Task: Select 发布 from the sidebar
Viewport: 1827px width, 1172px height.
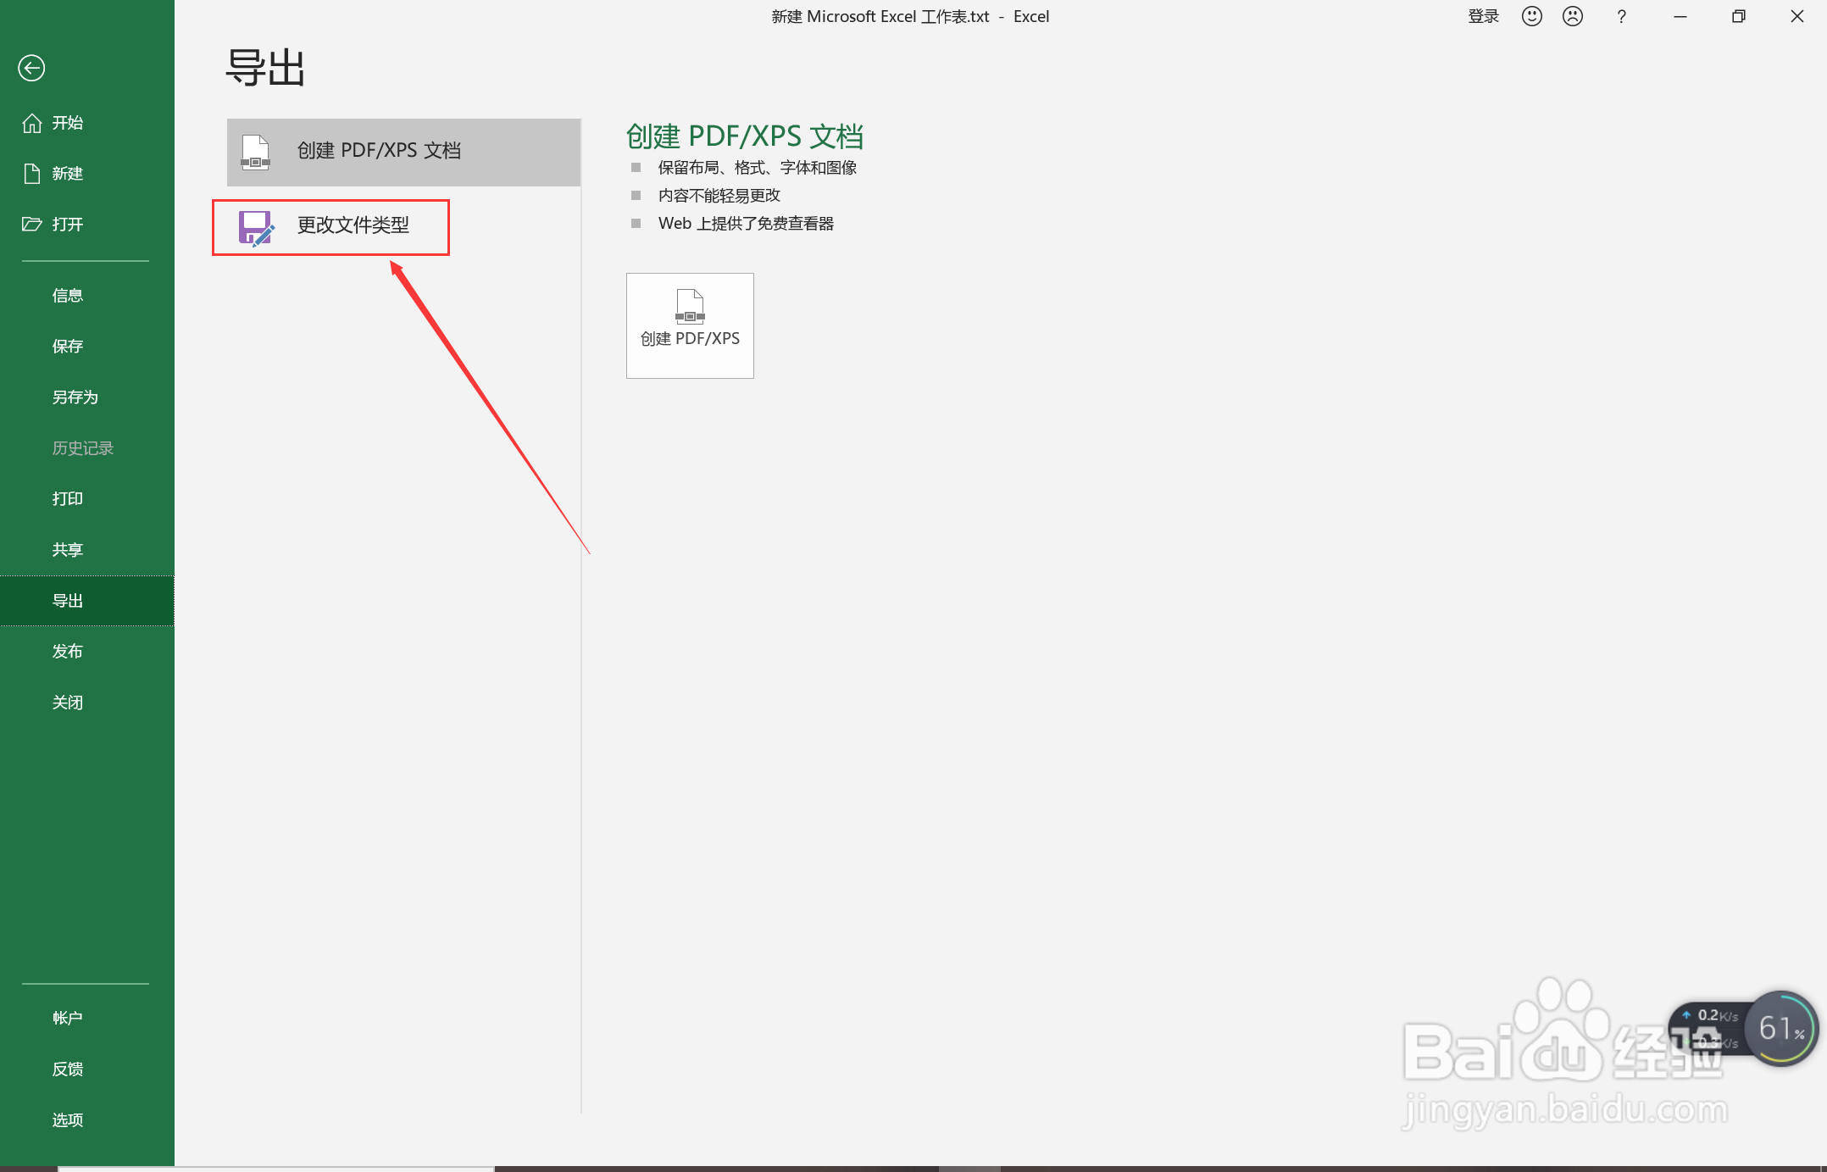Action: pyautogui.click(x=68, y=652)
